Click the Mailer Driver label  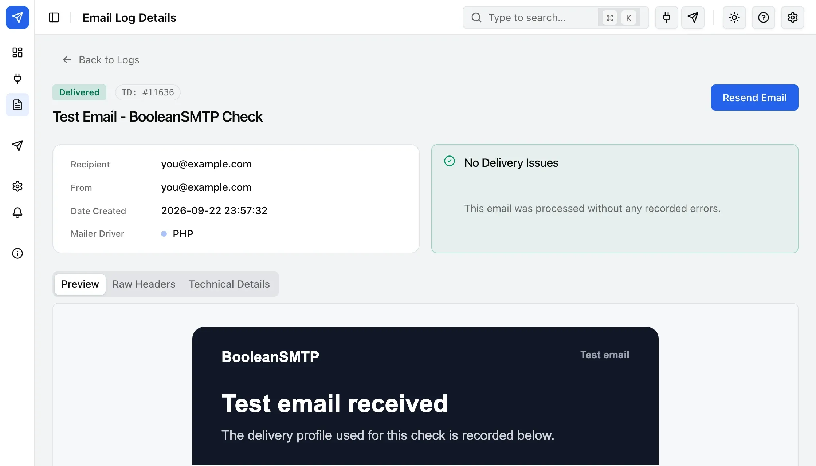97,234
